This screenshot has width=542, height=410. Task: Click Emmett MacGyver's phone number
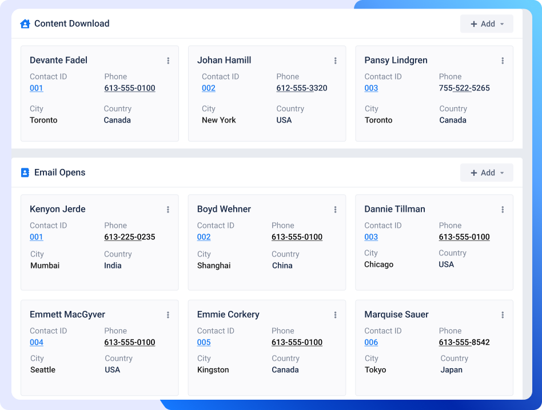[x=130, y=342]
